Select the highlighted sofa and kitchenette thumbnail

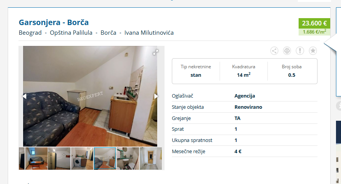(105, 159)
